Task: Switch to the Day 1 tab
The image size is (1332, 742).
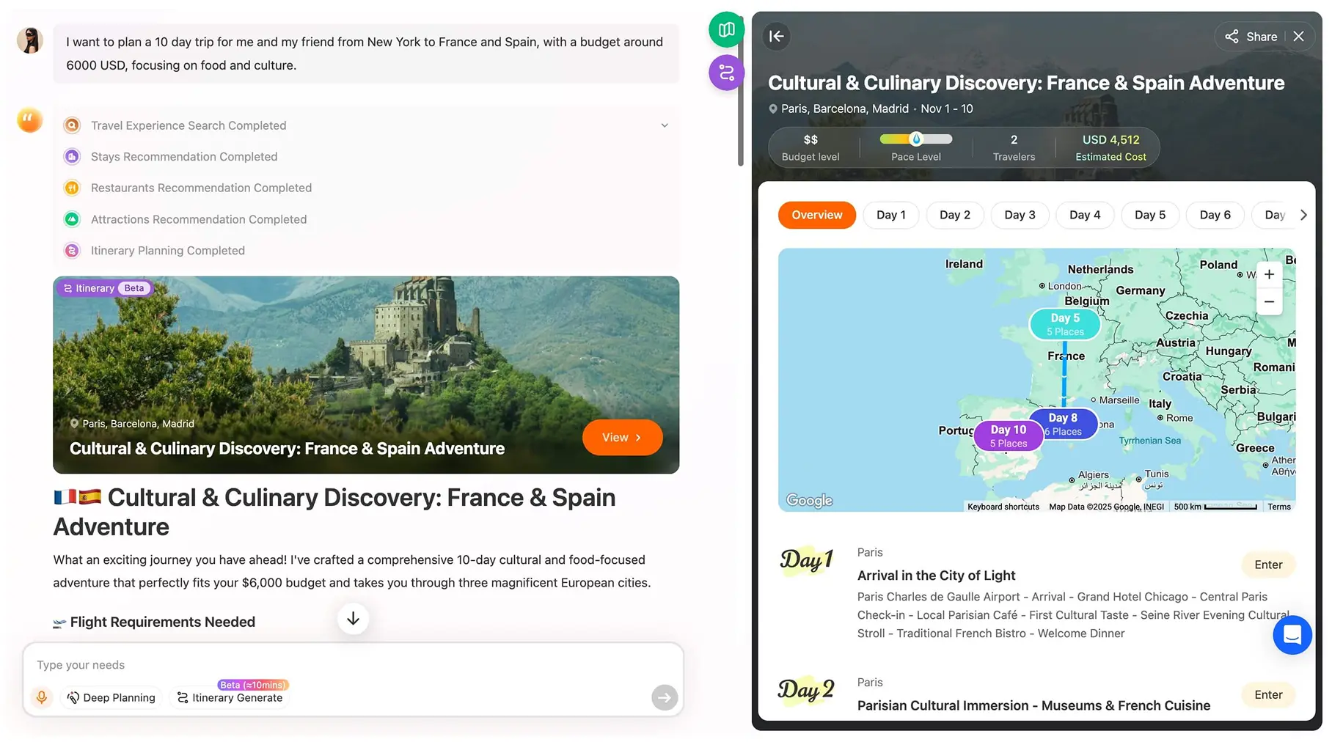Action: tap(890, 215)
